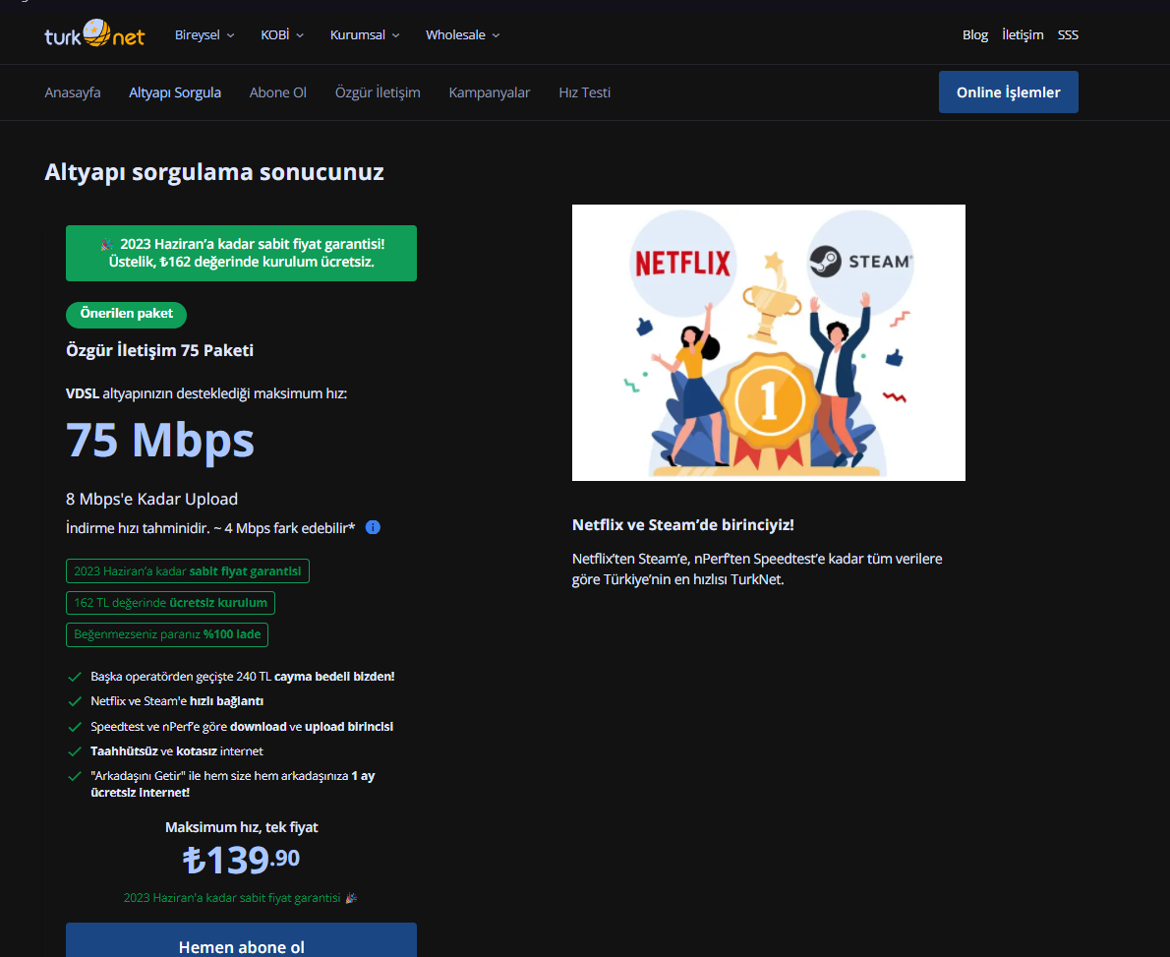
Task: Click the 'Taahhütsüz ve kotasız internet' line
Action: point(177,751)
